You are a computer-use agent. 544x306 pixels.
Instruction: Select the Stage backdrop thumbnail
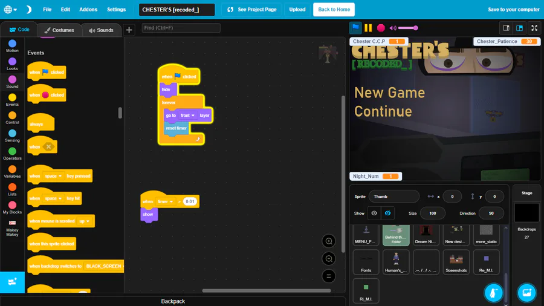(526, 213)
